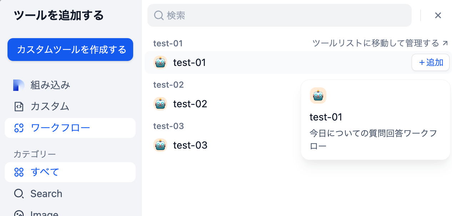Click the test-01 robot icon in list

tap(160, 62)
